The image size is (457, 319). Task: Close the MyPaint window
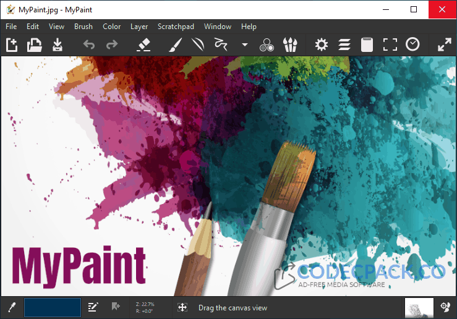click(x=442, y=10)
